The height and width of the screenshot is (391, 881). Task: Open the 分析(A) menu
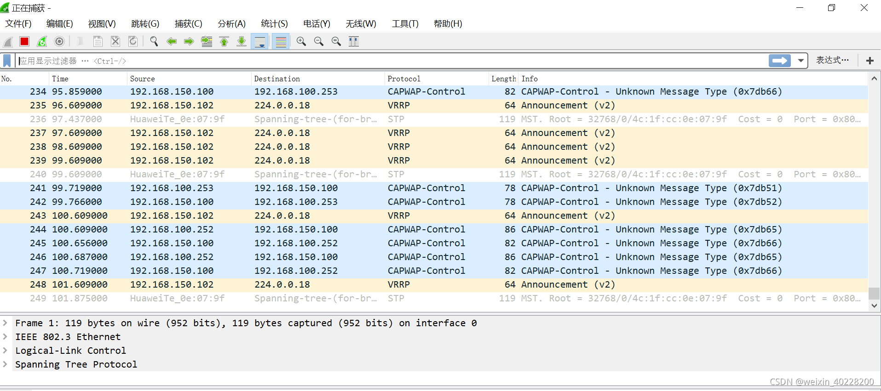(x=232, y=24)
